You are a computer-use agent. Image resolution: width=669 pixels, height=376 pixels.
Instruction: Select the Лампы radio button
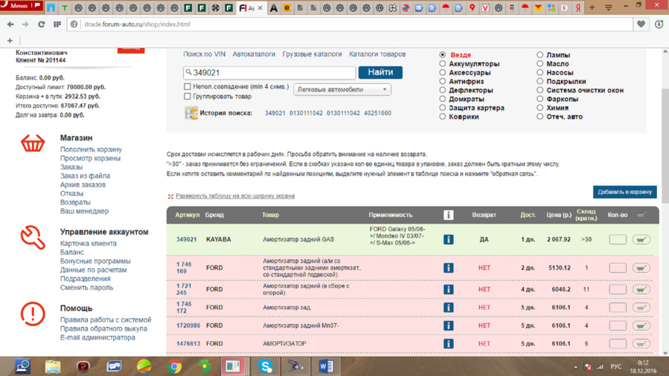tap(540, 54)
